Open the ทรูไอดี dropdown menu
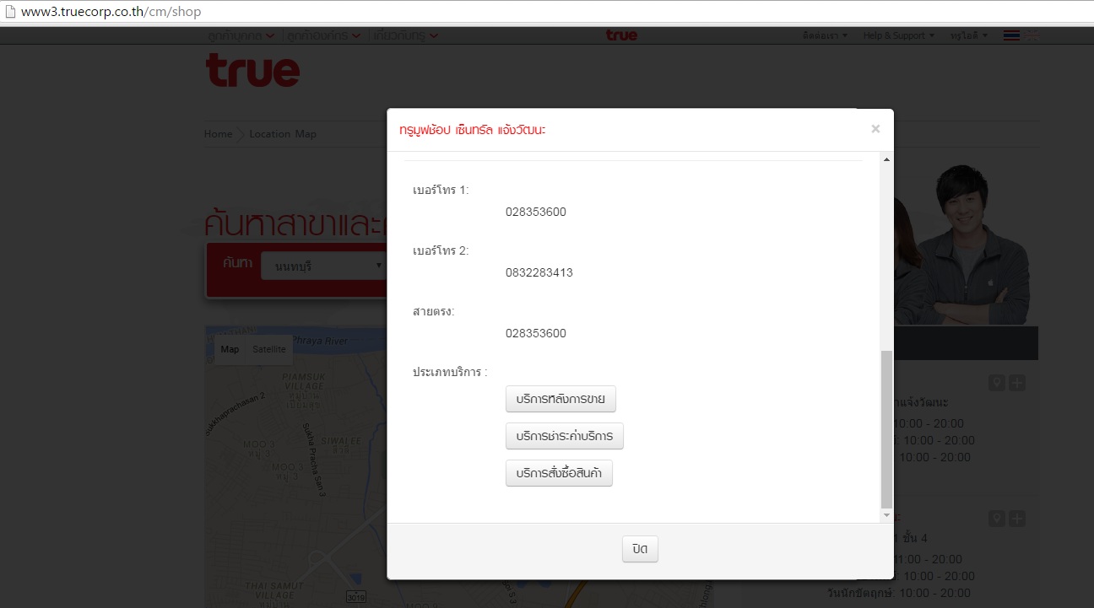The image size is (1094, 608). pyautogui.click(x=969, y=35)
